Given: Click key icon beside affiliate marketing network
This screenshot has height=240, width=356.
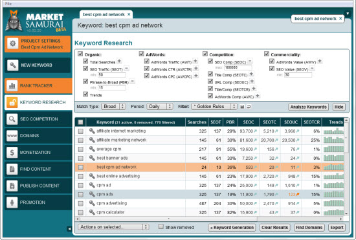Looking at the screenshot, I should (x=92, y=140).
